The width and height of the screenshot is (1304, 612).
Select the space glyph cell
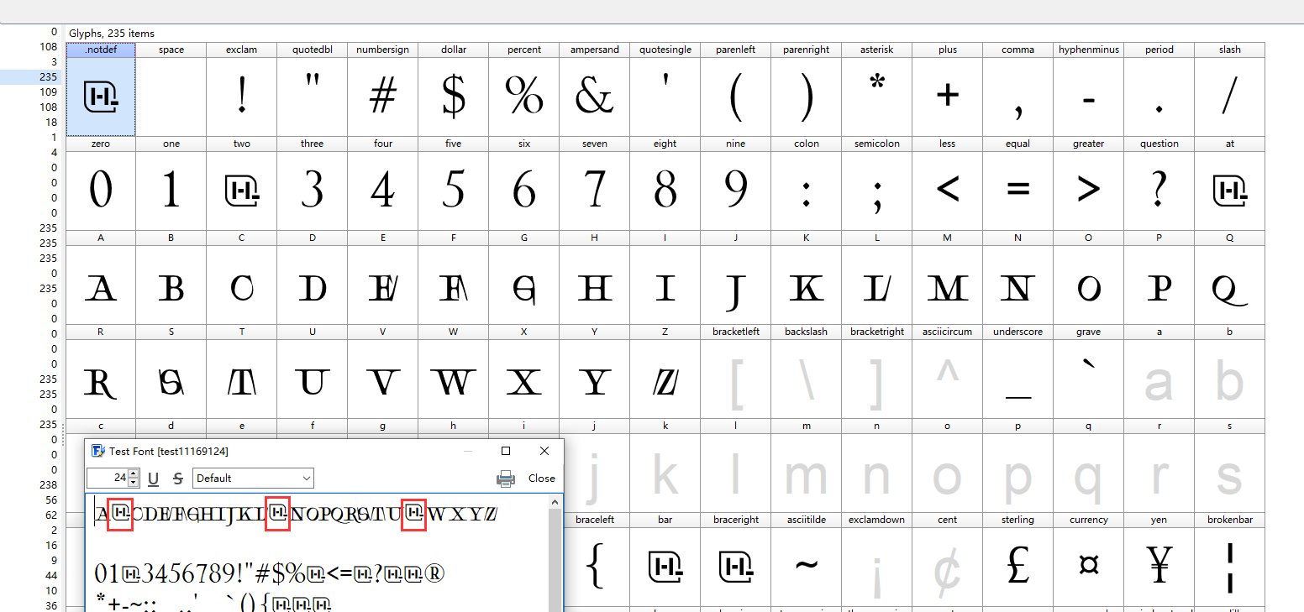coord(171,90)
